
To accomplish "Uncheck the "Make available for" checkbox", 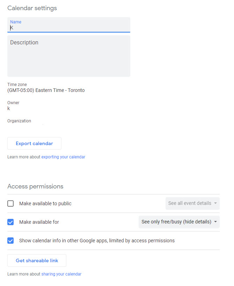I will click(10, 222).
